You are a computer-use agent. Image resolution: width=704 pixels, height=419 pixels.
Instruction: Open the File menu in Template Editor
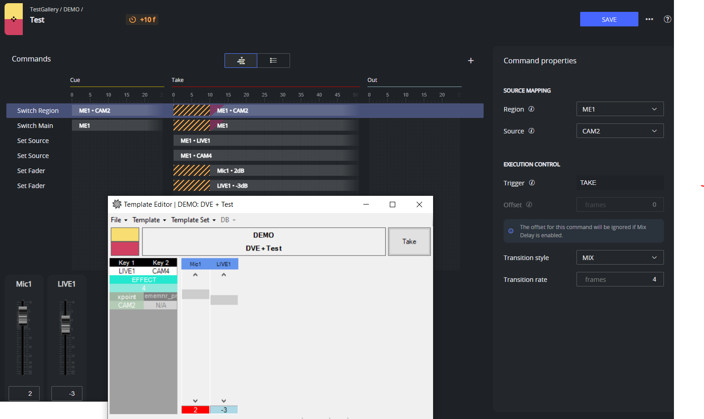coord(119,220)
